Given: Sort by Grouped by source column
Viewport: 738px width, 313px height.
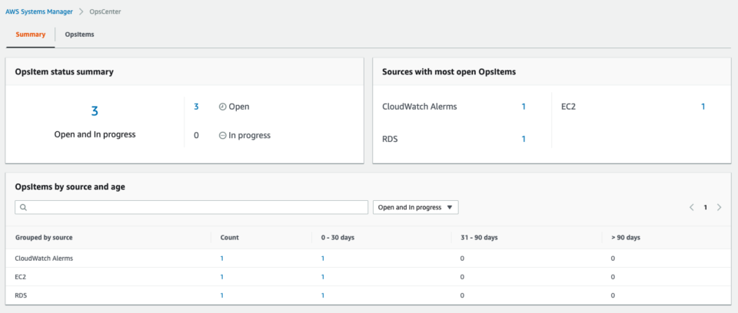Looking at the screenshot, I should click(44, 237).
